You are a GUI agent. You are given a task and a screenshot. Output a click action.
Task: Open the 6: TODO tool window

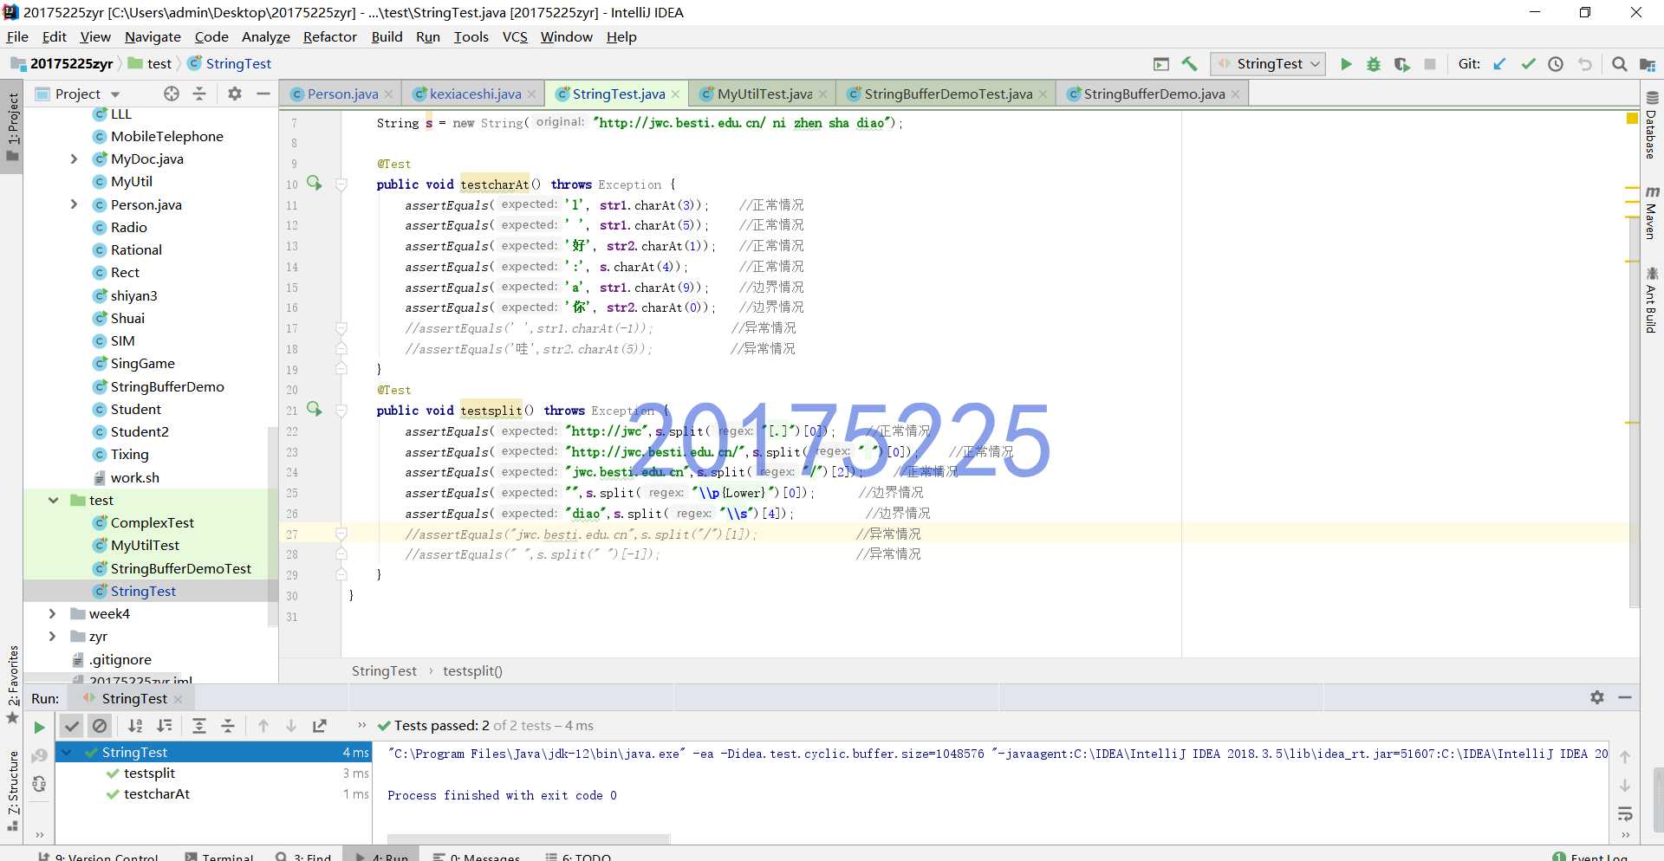578,855
